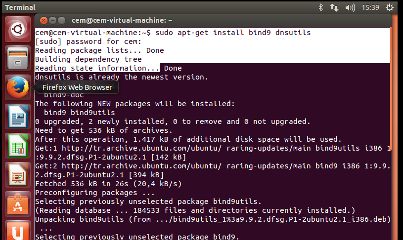
Task: Click the cem@cem-virtual-machine window title bar
Action: click(x=213, y=20)
